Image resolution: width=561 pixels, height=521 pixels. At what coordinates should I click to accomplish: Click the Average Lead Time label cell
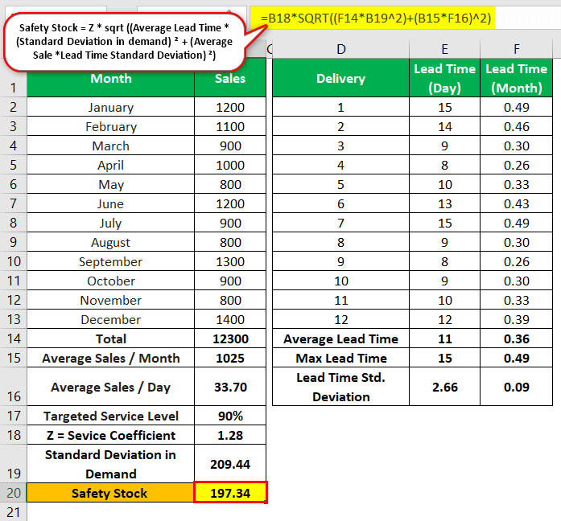tap(340, 338)
